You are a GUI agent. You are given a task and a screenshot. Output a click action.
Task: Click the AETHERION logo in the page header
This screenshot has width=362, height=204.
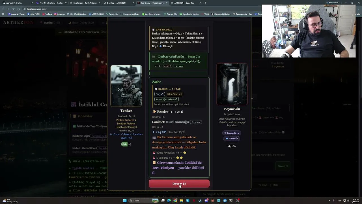coord(18,22)
